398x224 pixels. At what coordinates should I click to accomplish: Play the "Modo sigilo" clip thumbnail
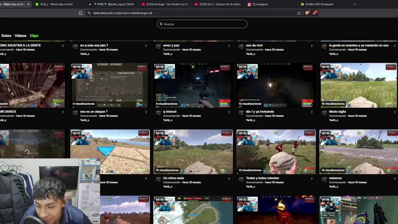pyautogui.click(x=359, y=85)
